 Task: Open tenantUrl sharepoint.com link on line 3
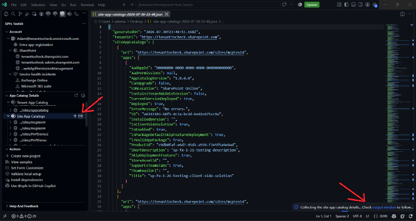179,37
